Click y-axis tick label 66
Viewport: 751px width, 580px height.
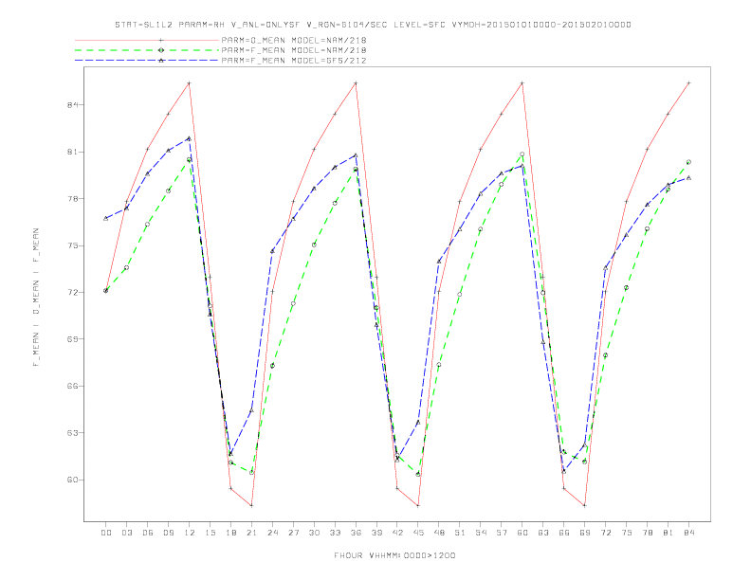73,386
